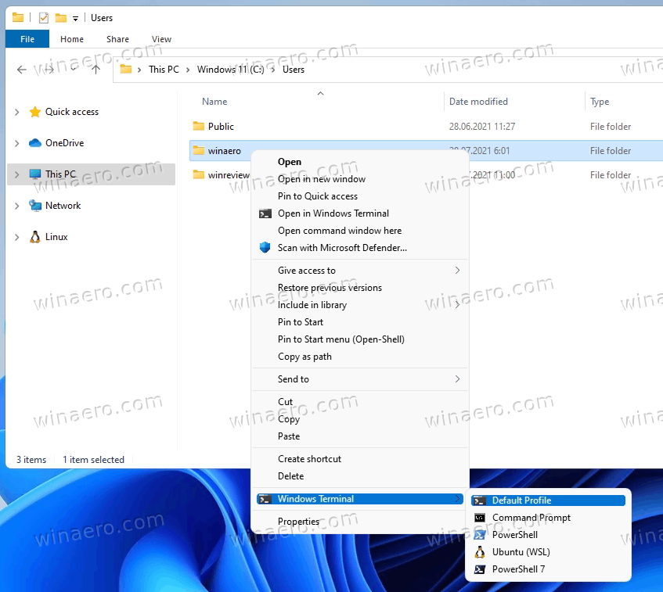Viewport: 663px width, 592px height.
Task: Select the Network icon in sidebar
Action: click(34, 206)
